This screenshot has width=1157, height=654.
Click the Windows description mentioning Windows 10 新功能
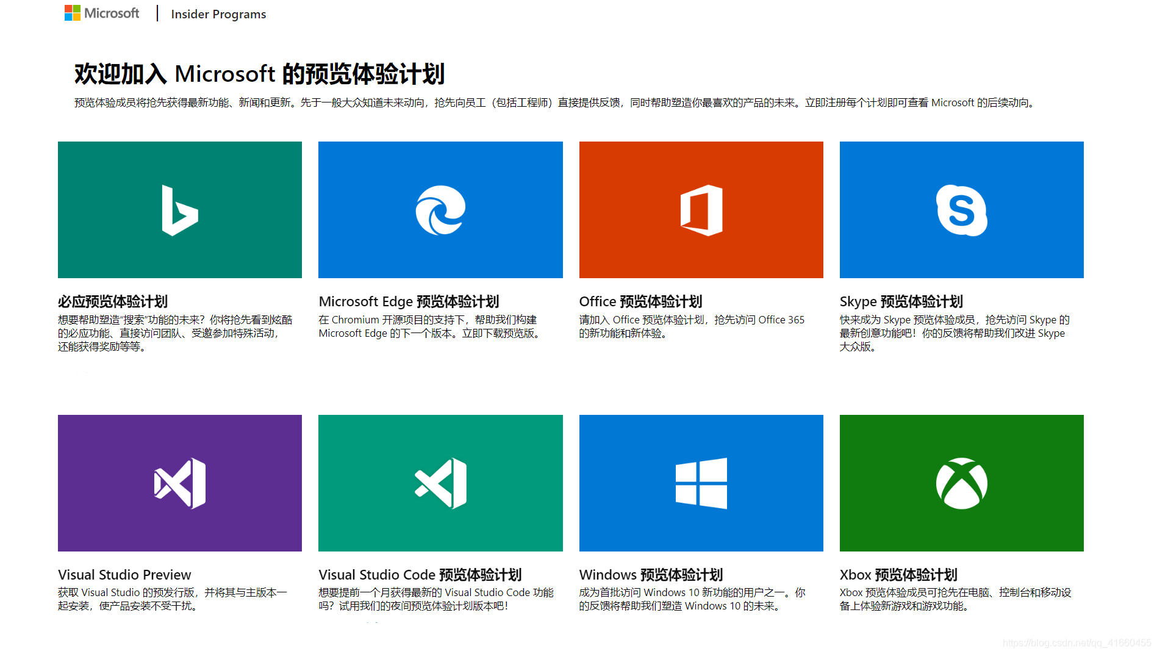pyautogui.click(x=692, y=599)
